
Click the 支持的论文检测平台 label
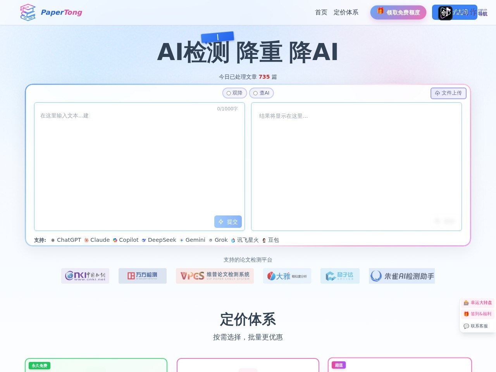(248, 260)
